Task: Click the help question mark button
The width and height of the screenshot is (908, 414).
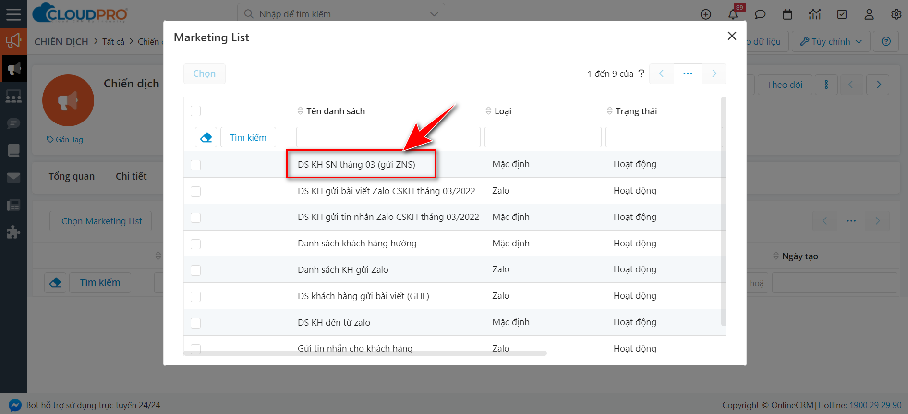Action: 886,41
